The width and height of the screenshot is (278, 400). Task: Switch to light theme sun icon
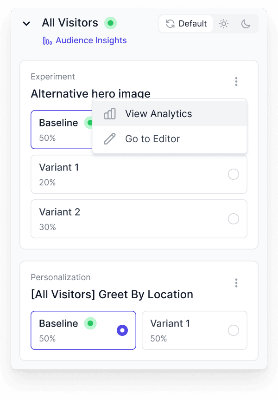[x=224, y=24]
